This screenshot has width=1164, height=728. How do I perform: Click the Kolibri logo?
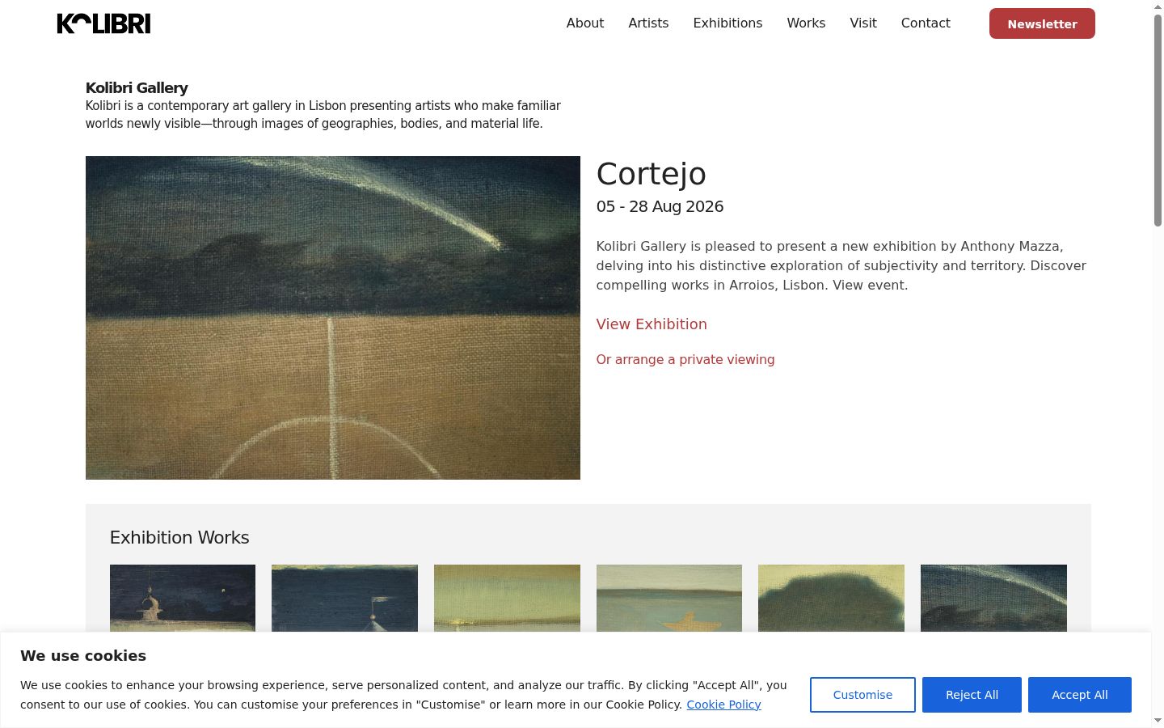tap(103, 23)
